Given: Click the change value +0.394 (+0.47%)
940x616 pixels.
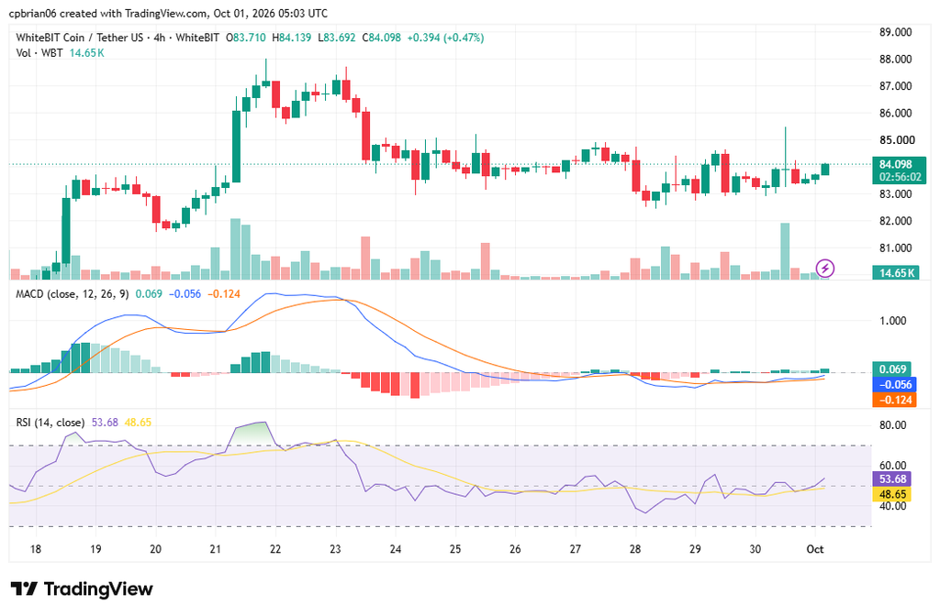Looking at the screenshot, I should pyautogui.click(x=445, y=38).
